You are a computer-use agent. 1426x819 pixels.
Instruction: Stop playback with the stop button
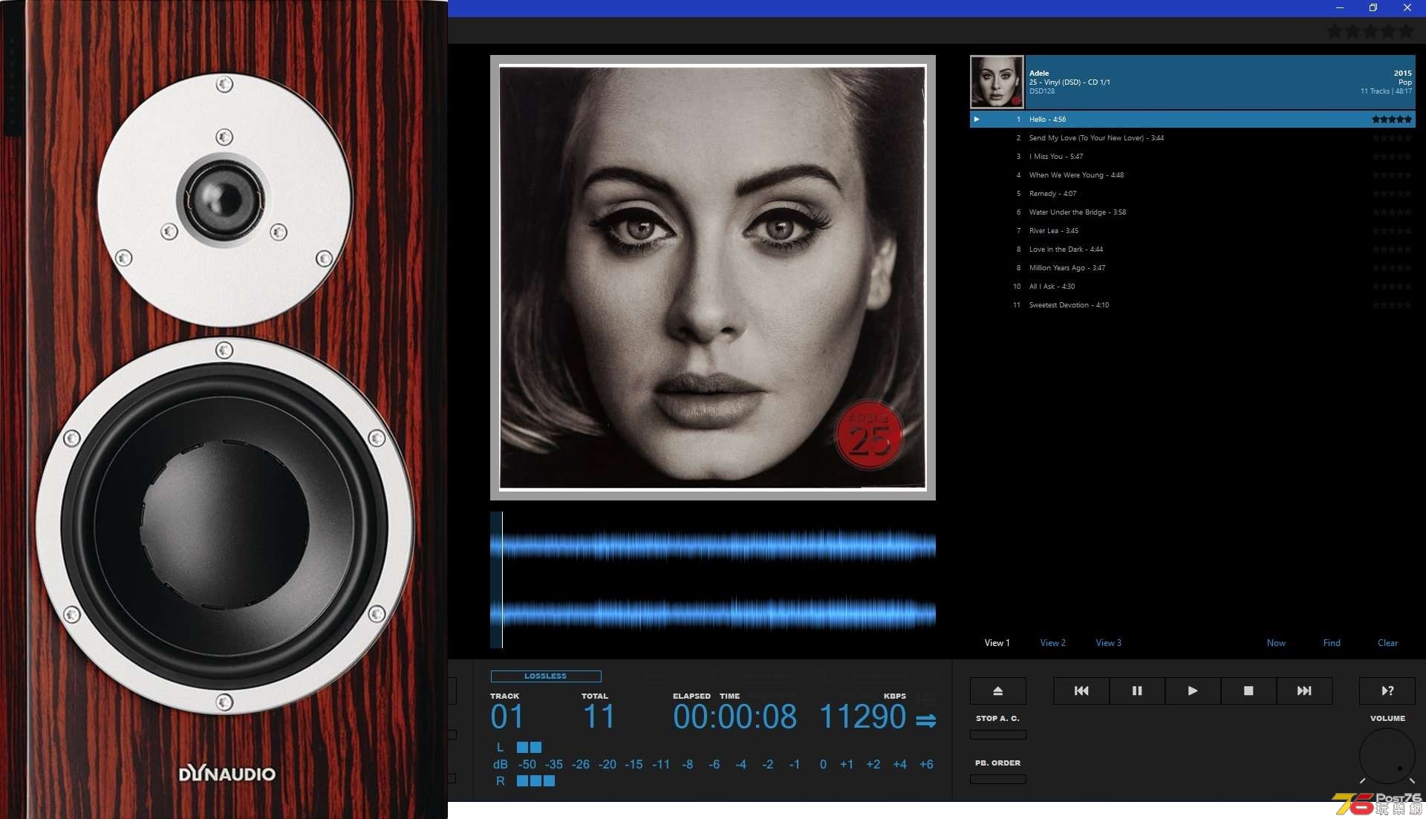coord(1248,691)
